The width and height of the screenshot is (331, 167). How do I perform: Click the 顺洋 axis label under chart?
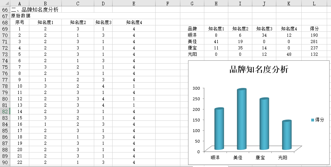pyautogui.click(x=215, y=157)
